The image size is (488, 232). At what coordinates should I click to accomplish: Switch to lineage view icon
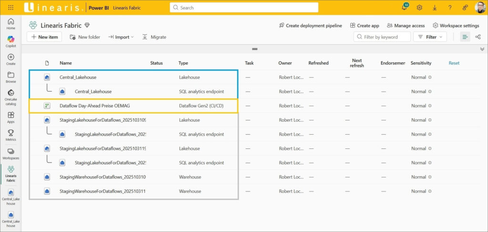coord(478,37)
